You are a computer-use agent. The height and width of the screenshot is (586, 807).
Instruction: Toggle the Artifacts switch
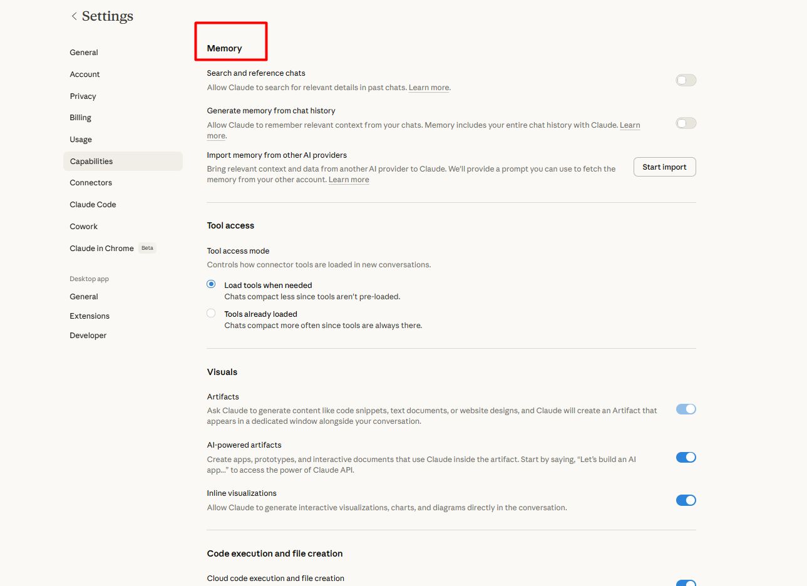(686, 409)
